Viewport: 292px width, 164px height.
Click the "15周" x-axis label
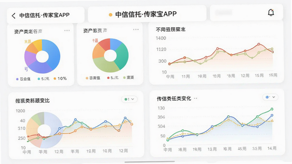pyautogui.click(x=259, y=75)
